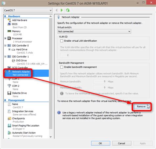Screen dimensions: 156x149
Task: Click the OK button
Action: [x=101, y=143]
